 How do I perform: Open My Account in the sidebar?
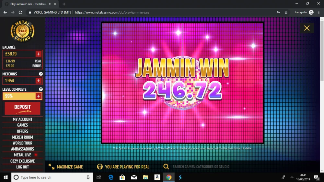coord(23,119)
